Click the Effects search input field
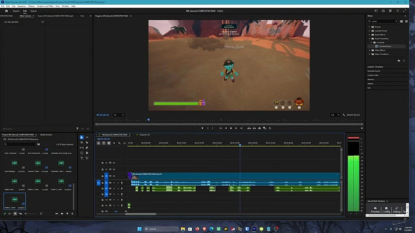The image size is (415, 233). pyautogui.click(x=383, y=21)
